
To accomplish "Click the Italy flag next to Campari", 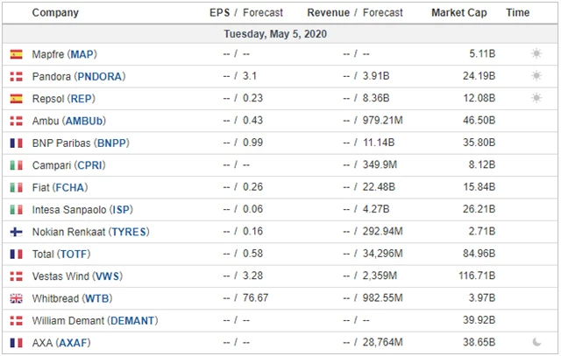I will coord(16,165).
